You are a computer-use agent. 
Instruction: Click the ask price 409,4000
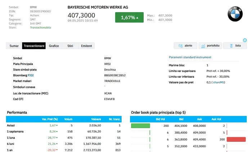(199, 139)
